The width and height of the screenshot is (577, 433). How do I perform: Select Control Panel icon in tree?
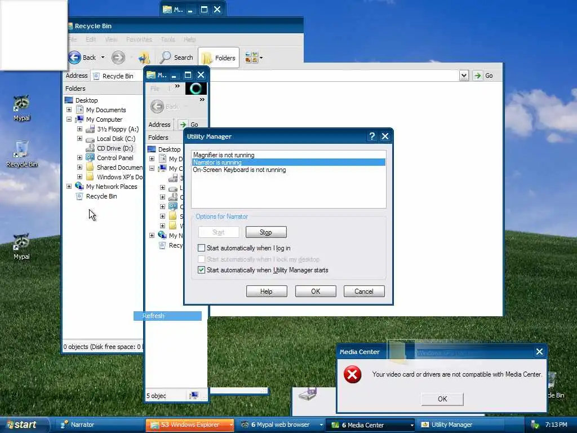coord(90,158)
